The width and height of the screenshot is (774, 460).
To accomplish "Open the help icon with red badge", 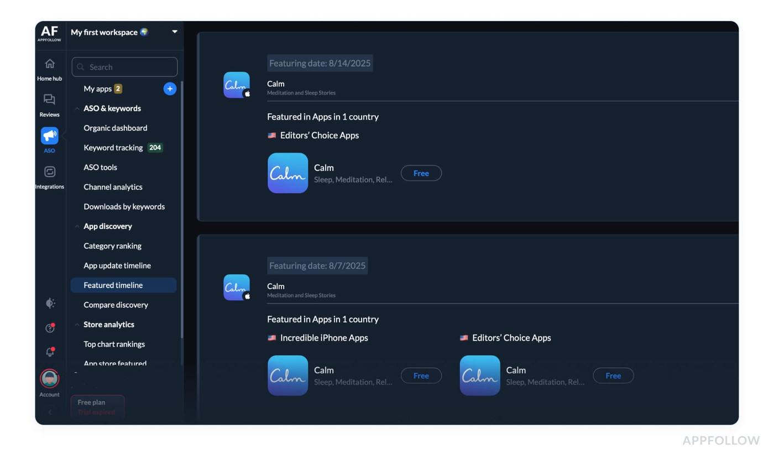I will [49, 328].
